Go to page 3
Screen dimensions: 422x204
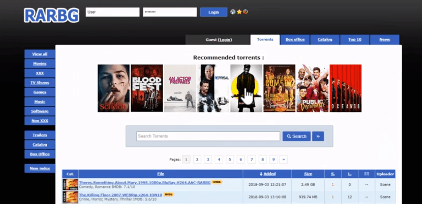click(208, 159)
